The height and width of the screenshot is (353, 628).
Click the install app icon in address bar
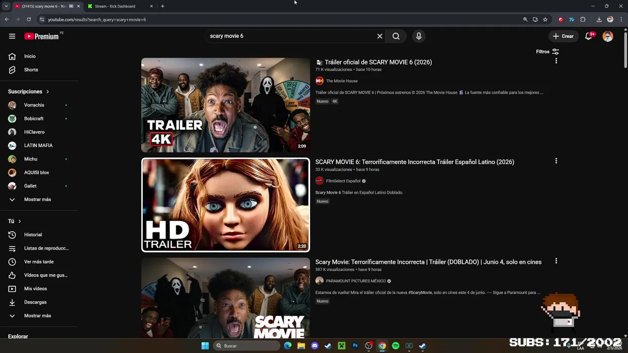click(x=535, y=20)
